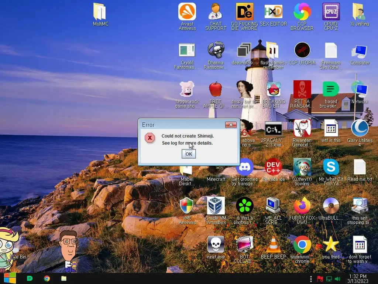Open the Minecraft desktop shortcut
378x284 pixels.
(x=216, y=179)
